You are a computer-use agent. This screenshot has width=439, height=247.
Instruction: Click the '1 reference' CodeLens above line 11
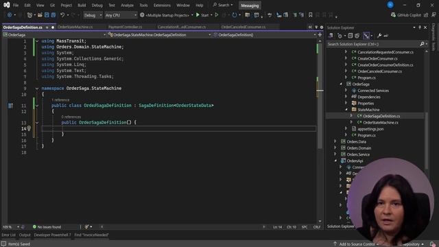60,100
